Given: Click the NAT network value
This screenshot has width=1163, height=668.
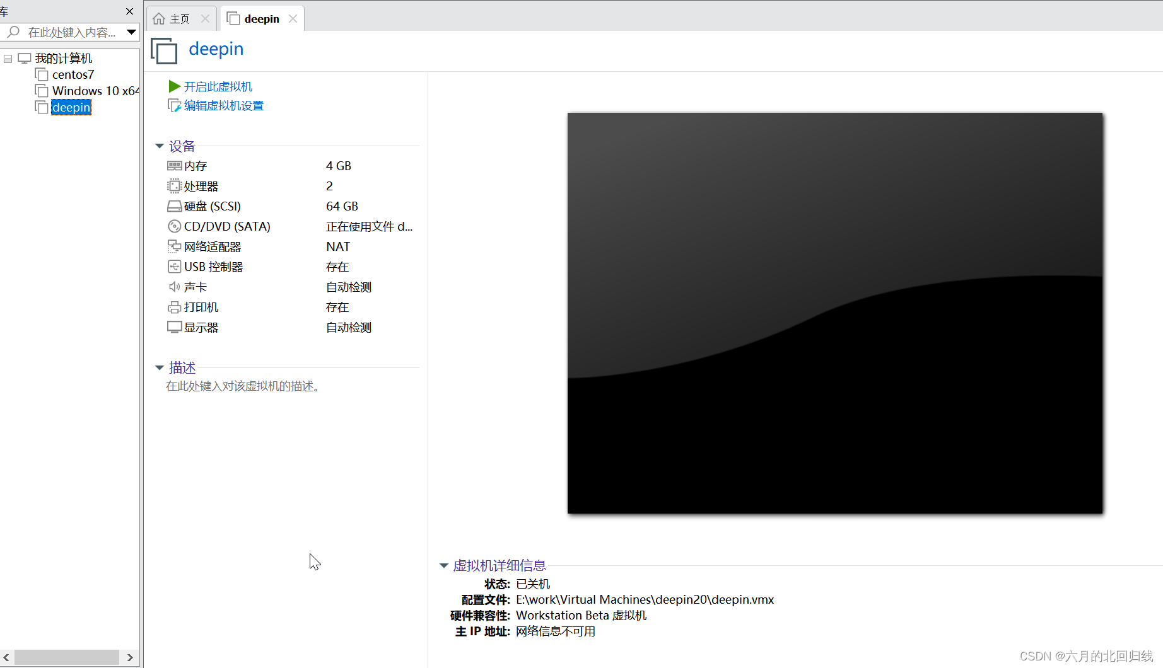Looking at the screenshot, I should [x=338, y=246].
